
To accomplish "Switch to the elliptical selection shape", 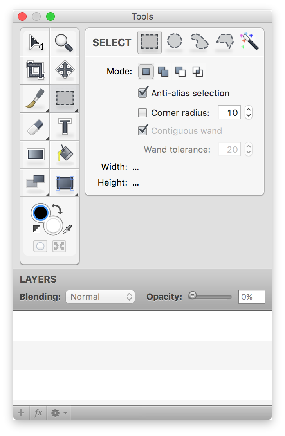I will click(x=175, y=41).
